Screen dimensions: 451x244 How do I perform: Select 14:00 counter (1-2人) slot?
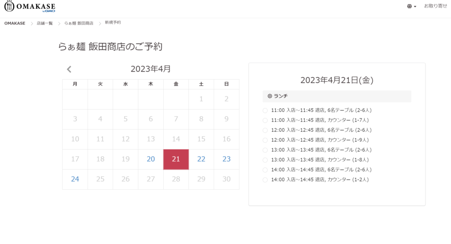tap(265, 180)
